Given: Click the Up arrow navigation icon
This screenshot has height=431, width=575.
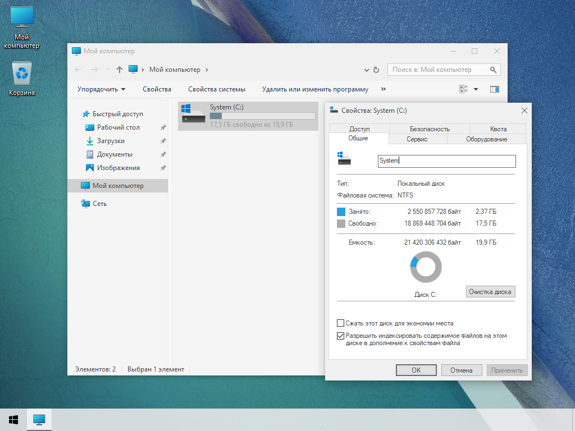Looking at the screenshot, I should pos(120,70).
